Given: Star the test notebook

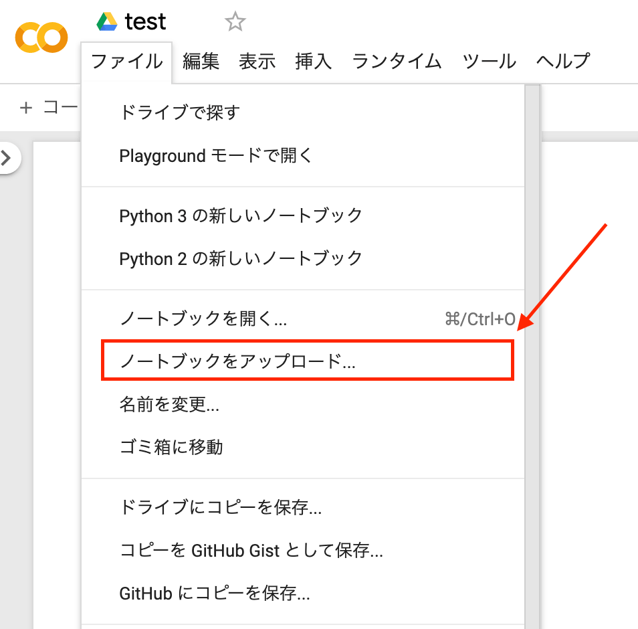Looking at the screenshot, I should (x=235, y=21).
